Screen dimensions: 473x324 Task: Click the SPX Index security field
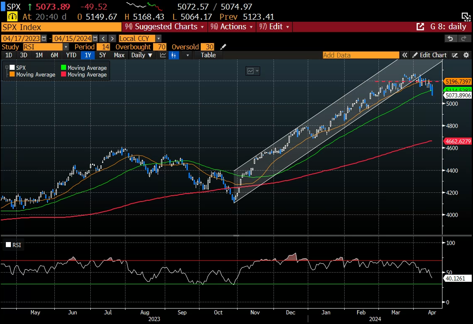(61, 27)
